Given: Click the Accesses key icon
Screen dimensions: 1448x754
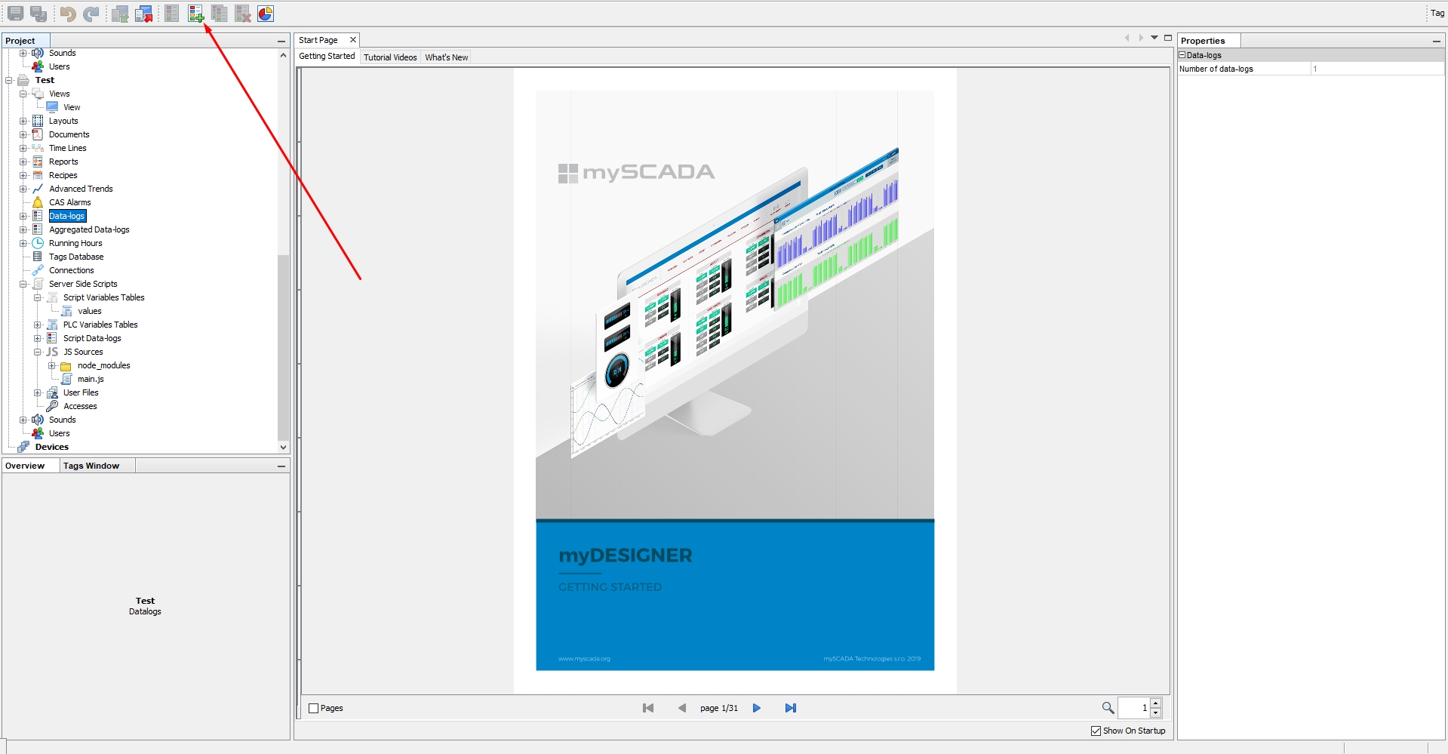Looking at the screenshot, I should pos(52,406).
